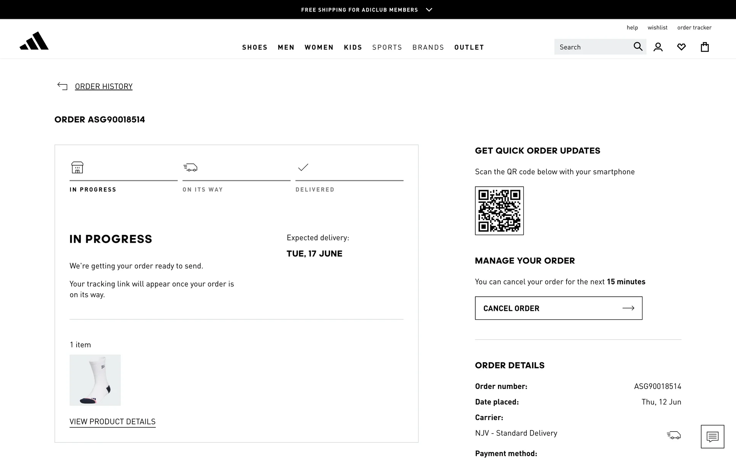Open the chat feedback icon
The height and width of the screenshot is (460, 736).
coord(712,436)
